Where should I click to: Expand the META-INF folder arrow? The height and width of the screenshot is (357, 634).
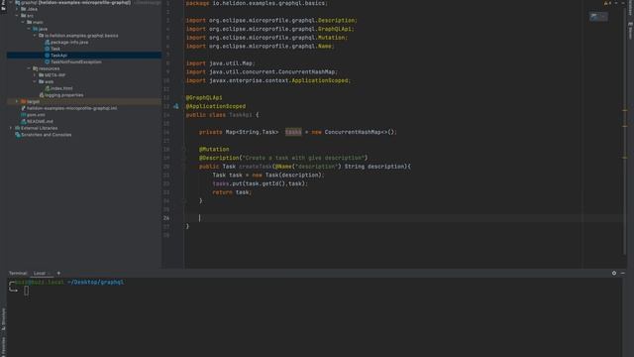(35, 75)
